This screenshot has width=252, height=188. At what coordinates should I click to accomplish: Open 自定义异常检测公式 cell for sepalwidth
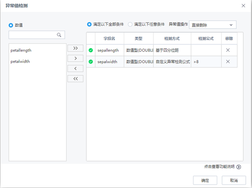tap(172, 62)
